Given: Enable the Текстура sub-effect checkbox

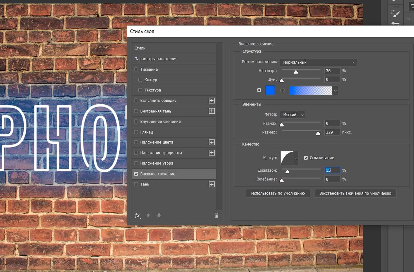Looking at the screenshot, I should (140, 90).
